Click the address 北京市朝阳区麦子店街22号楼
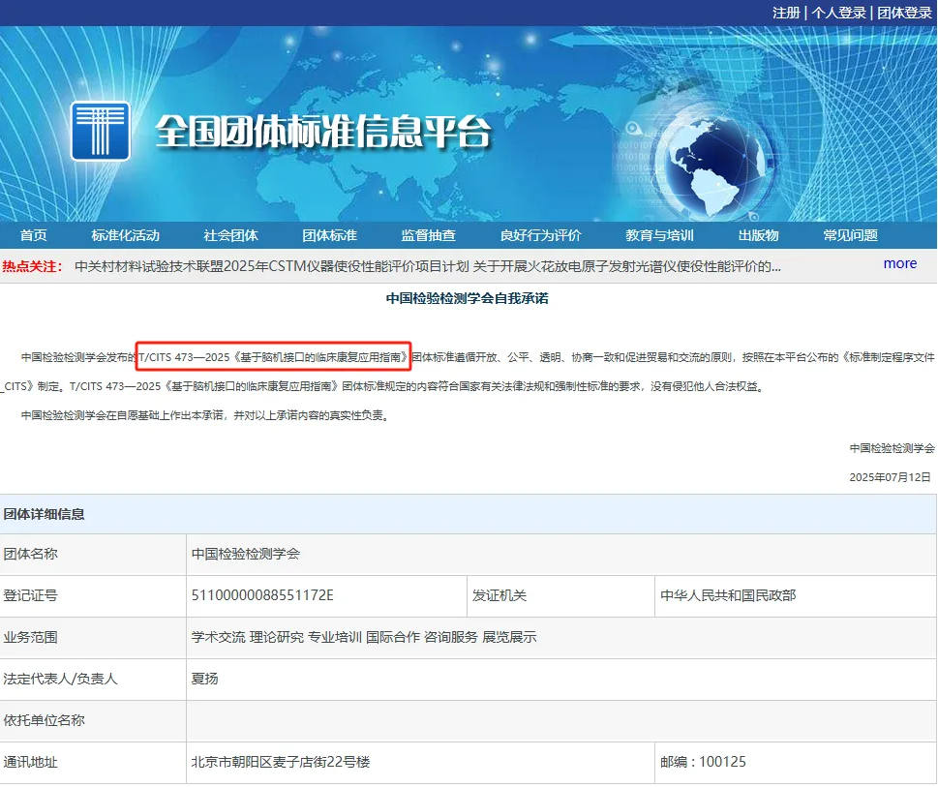 pos(281,762)
